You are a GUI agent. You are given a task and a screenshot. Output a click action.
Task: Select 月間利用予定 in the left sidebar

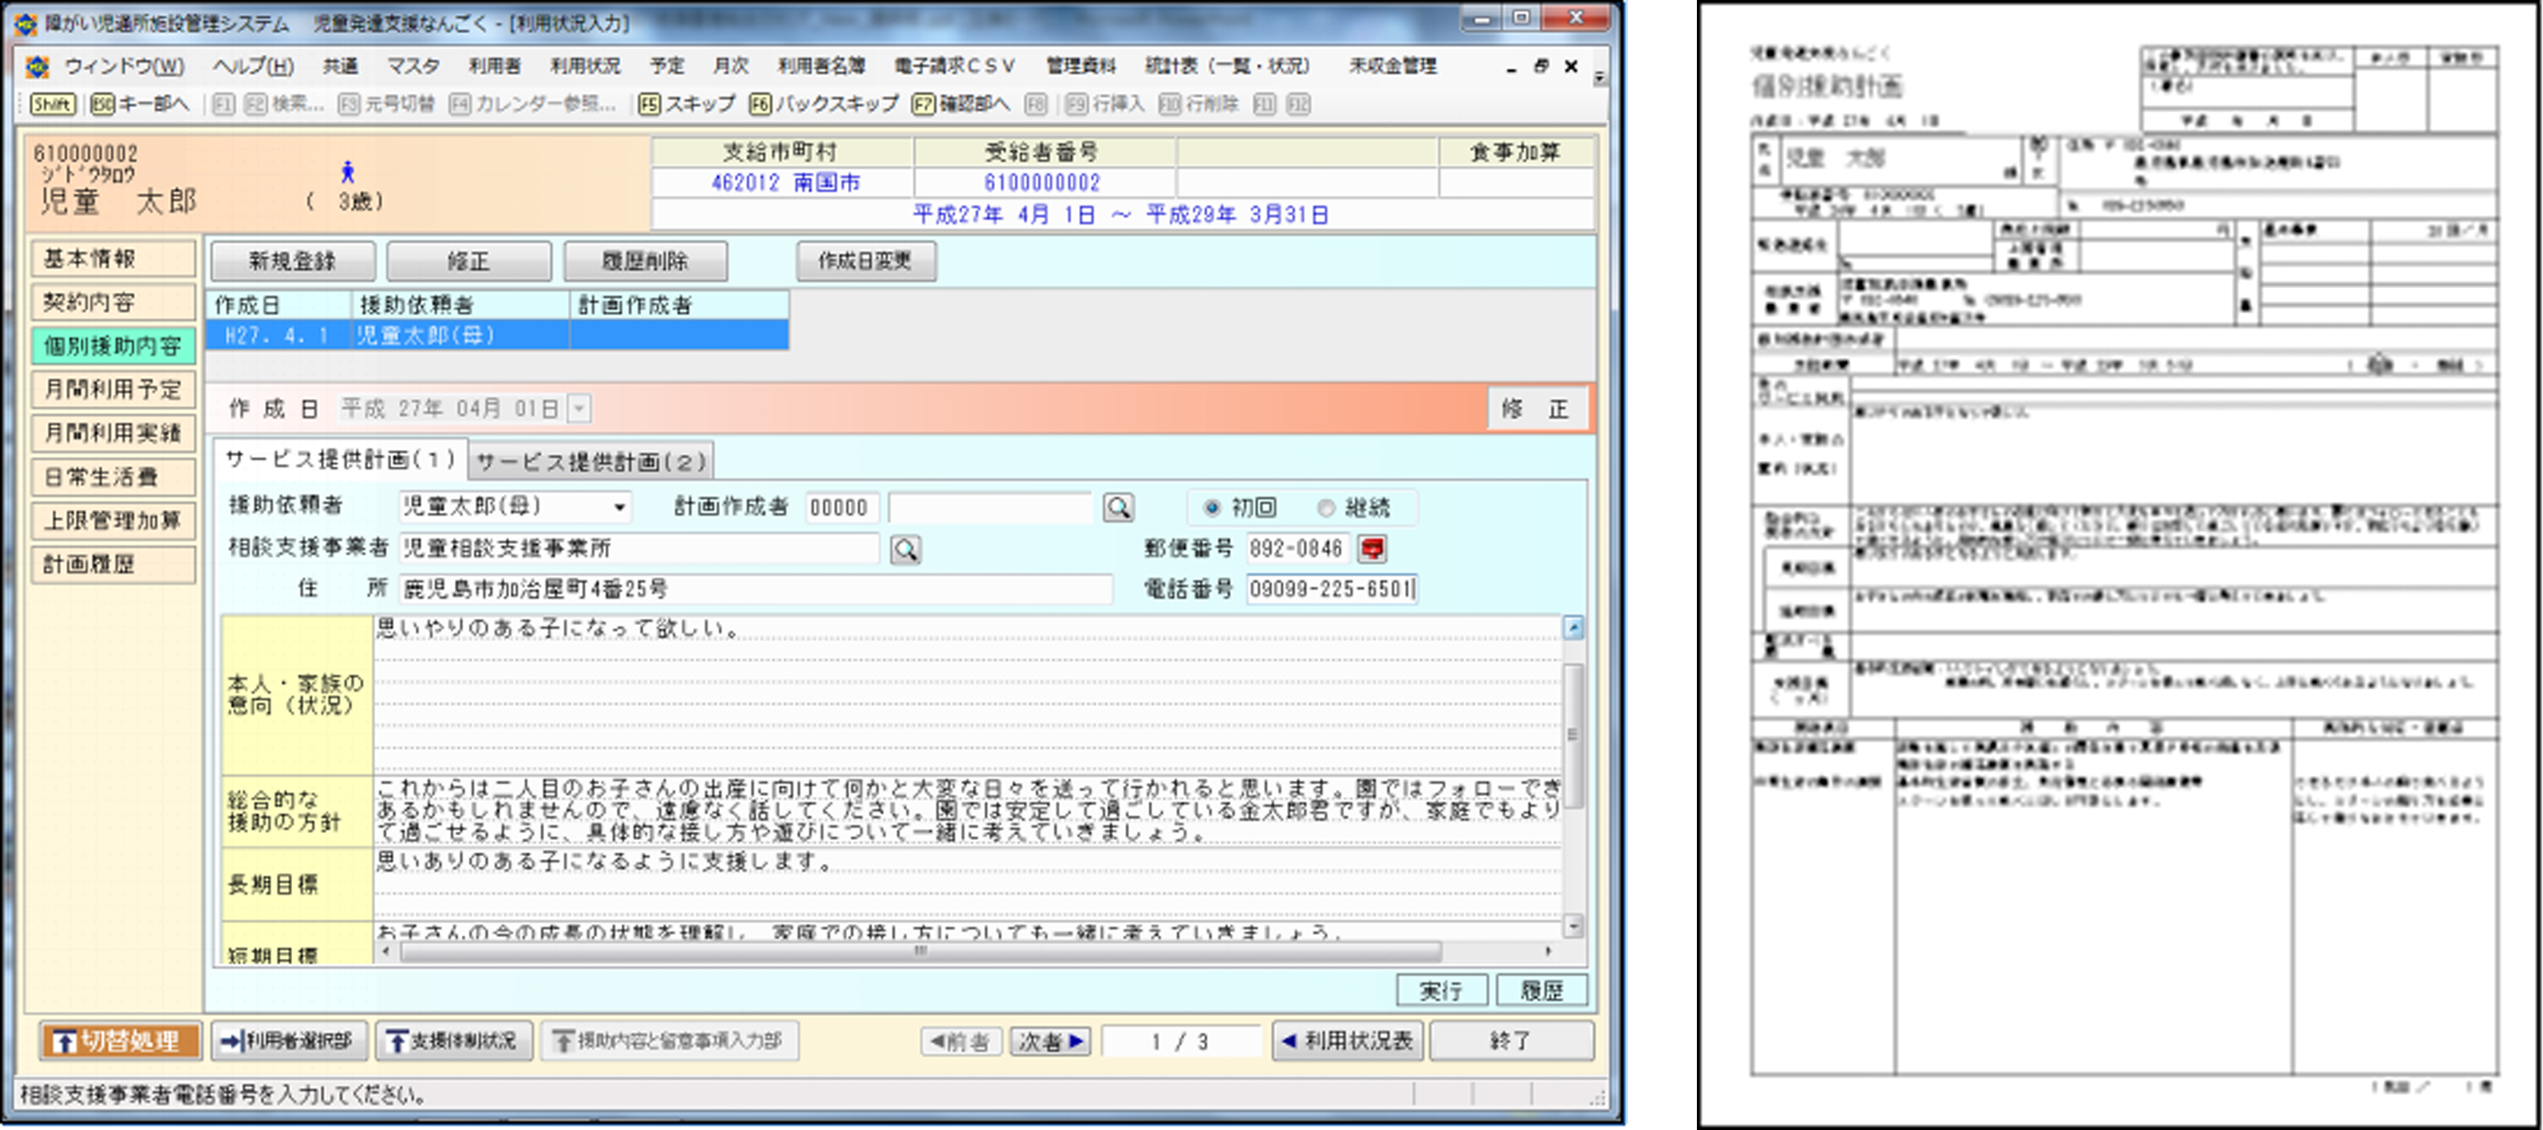click(x=112, y=389)
